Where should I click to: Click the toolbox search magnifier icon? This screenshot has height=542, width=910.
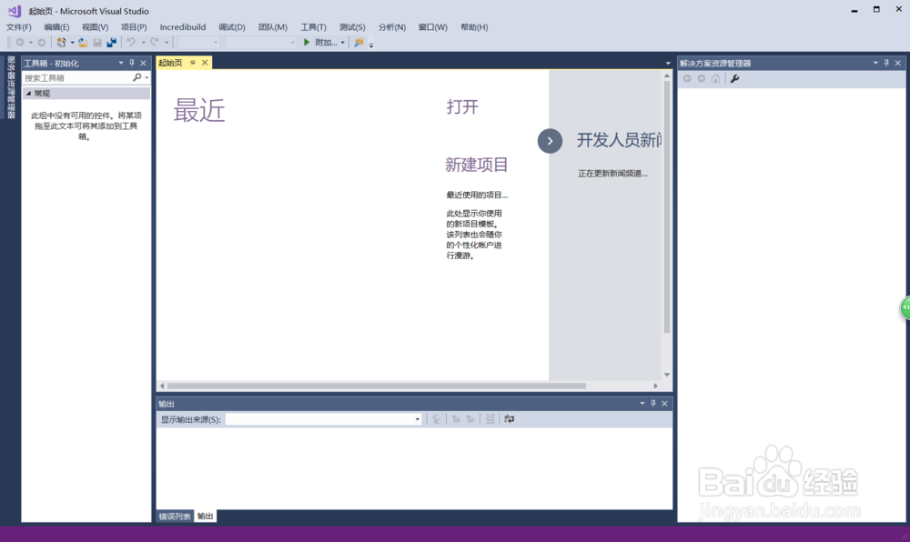pyautogui.click(x=137, y=77)
